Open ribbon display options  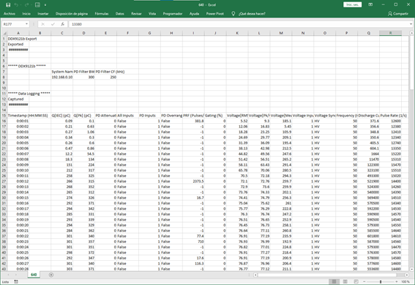pyautogui.click(x=370, y=4)
